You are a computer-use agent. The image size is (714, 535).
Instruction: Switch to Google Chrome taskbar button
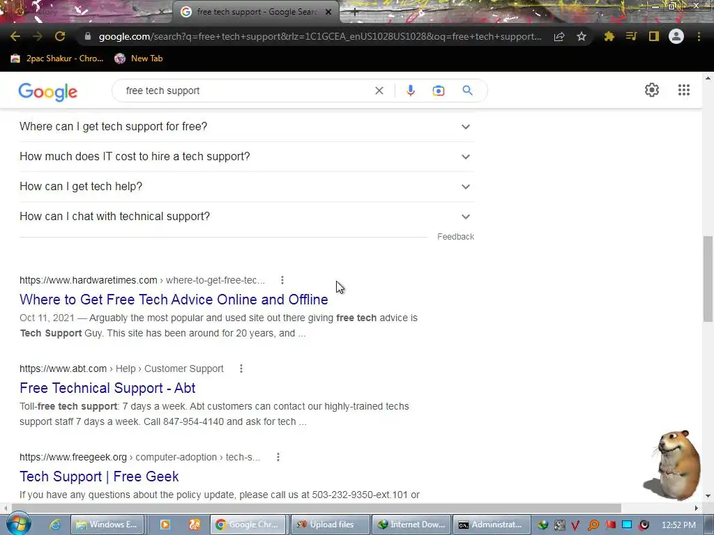[x=248, y=525]
